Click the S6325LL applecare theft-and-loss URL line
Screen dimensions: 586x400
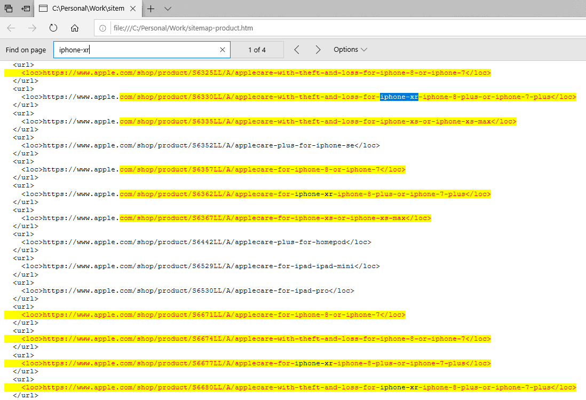pos(256,73)
